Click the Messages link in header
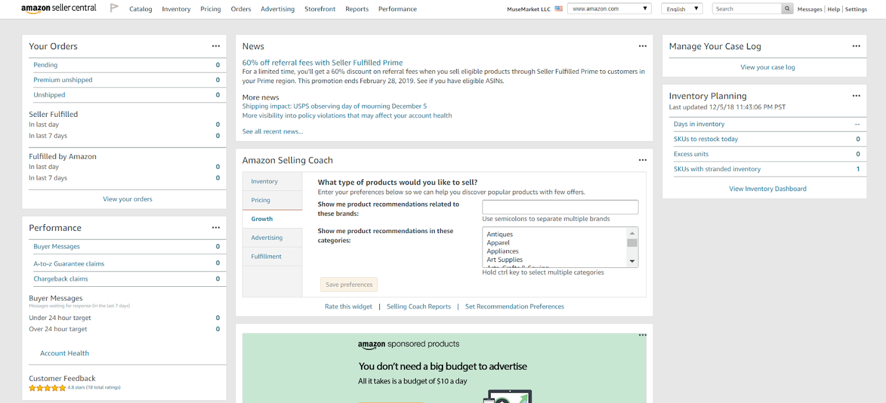The width and height of the screenshot is (886, 403). click(x=810, y=9)
